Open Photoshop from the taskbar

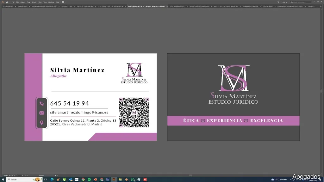pyautogui.click(x=108, y=179)
